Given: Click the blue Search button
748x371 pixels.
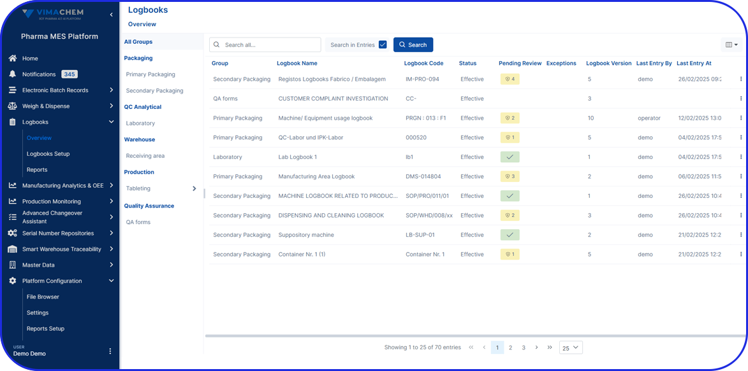Looking at the screenshot, I should point(413,45).
